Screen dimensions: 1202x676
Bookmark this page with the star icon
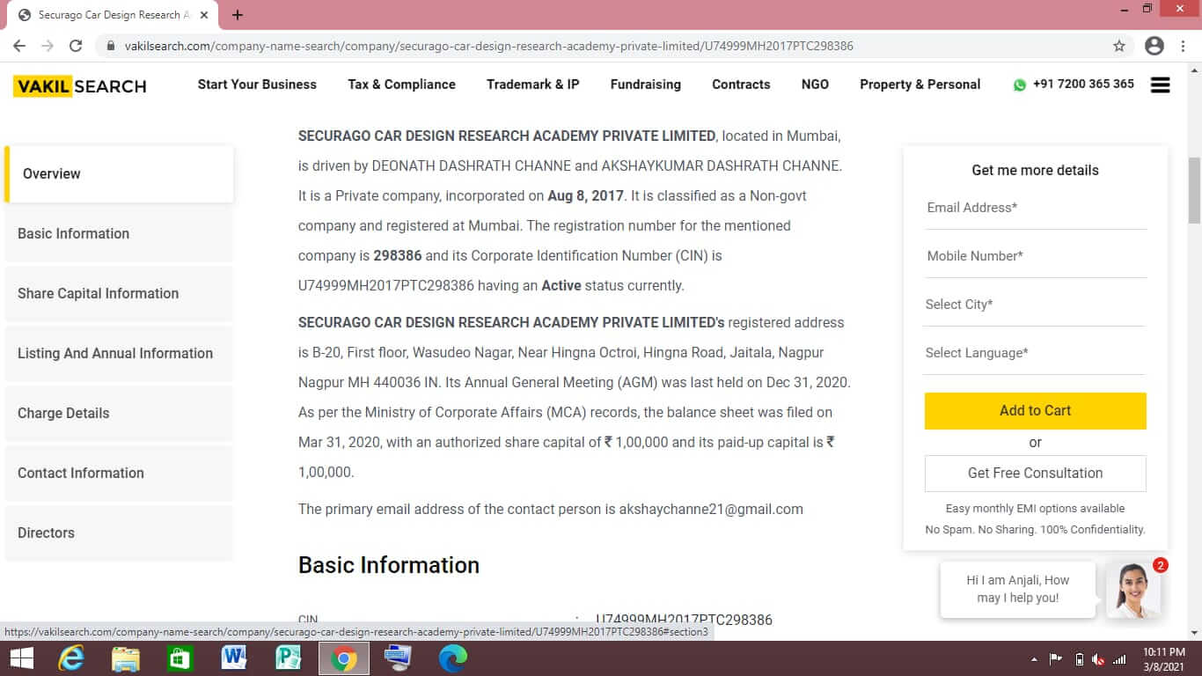click(1119, 46)
